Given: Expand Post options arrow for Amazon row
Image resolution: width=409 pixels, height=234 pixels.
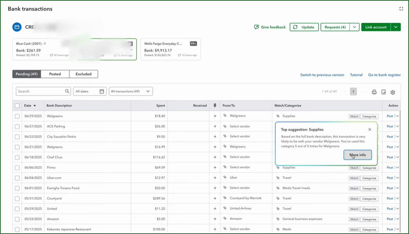Looking at the screenshot, I should coord(397,219).
